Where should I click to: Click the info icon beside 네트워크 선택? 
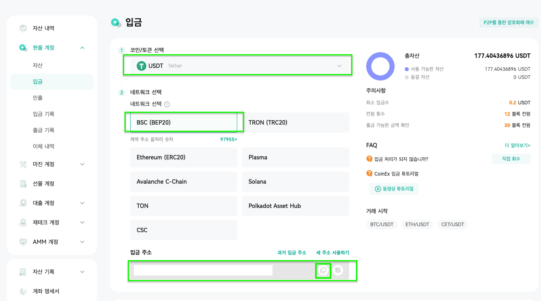(x=167, y=104)
